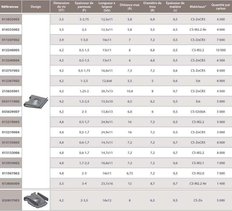
Task: Click the cage nut clip image
Action: point(35,200)
